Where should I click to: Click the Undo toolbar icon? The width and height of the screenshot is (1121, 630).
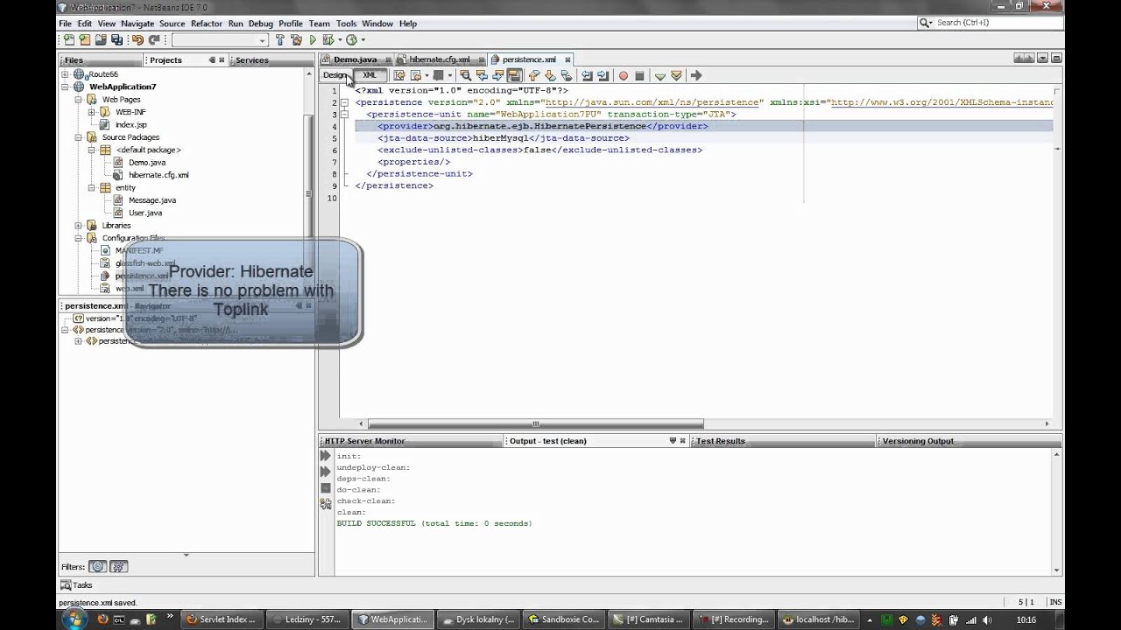pos(137,39)
